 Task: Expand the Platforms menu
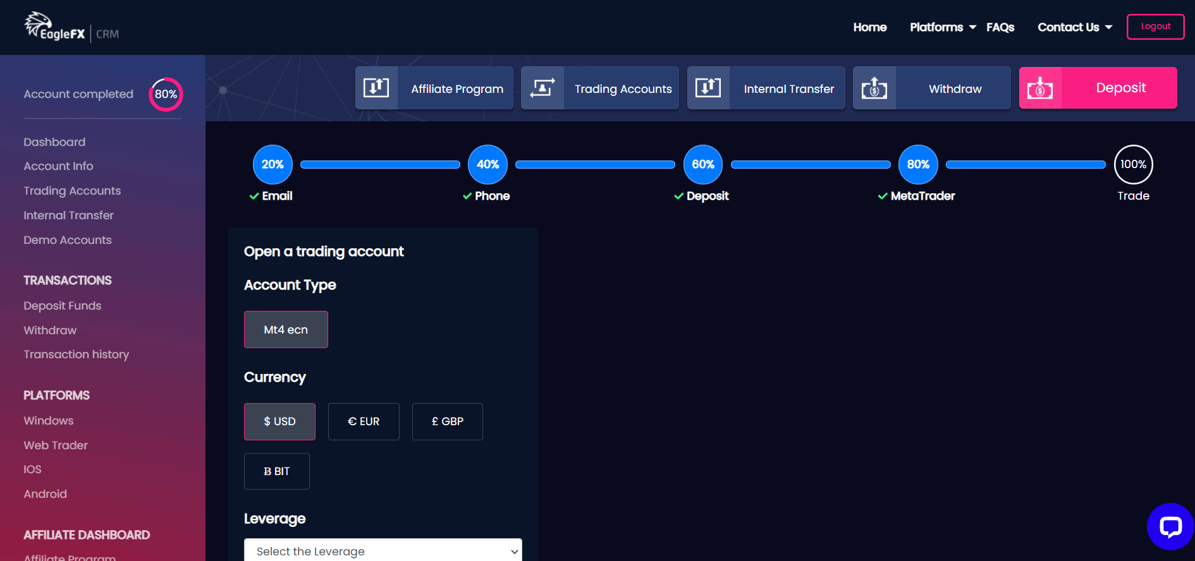coord(943,27)
